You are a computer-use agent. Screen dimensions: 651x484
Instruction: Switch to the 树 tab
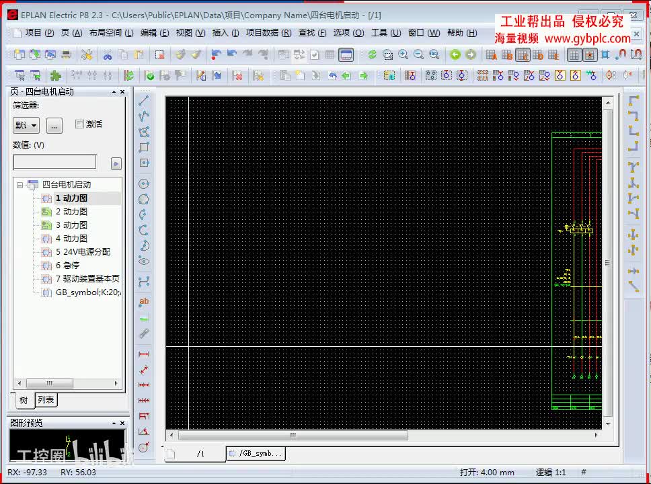click(x=24, y=400)
